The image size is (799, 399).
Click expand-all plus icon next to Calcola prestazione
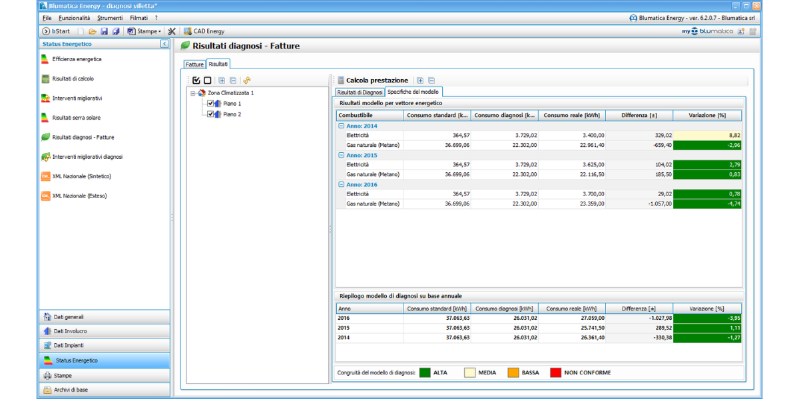click(x=420, y=80)
